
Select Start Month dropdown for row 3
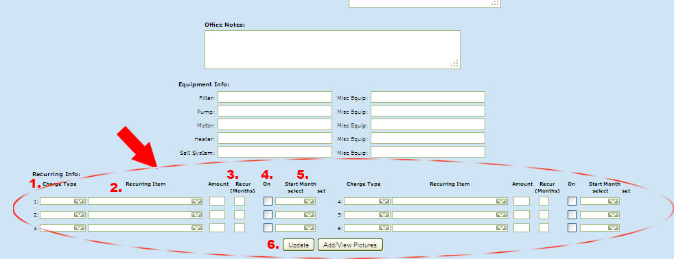click(x=295, y=228)
